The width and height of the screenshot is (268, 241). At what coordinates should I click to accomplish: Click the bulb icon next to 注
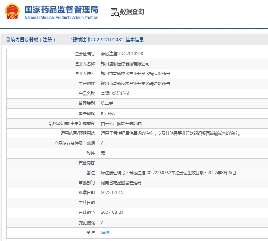pos(89,232)
